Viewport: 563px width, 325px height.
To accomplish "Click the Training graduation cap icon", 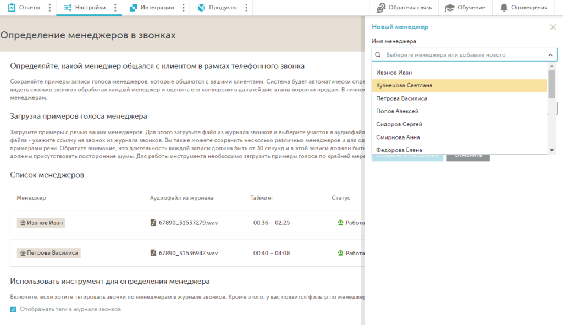I will tap(450, 8).
